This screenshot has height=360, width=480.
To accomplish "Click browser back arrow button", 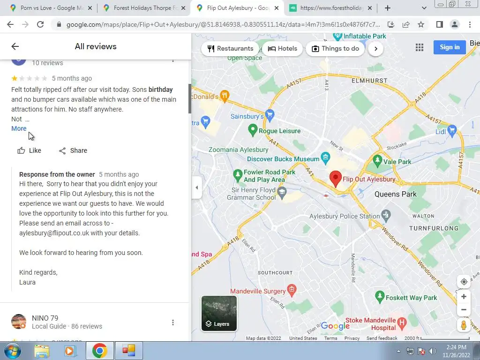I will coord(10,24).
